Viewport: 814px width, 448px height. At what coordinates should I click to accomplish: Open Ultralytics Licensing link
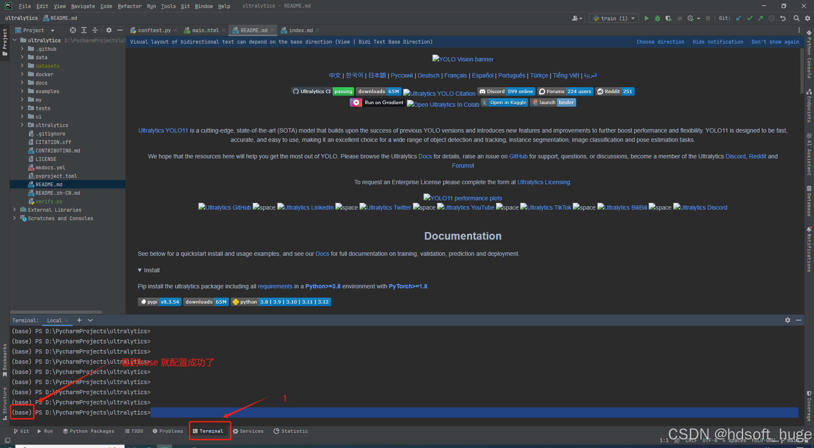click(x=544, y=182)
